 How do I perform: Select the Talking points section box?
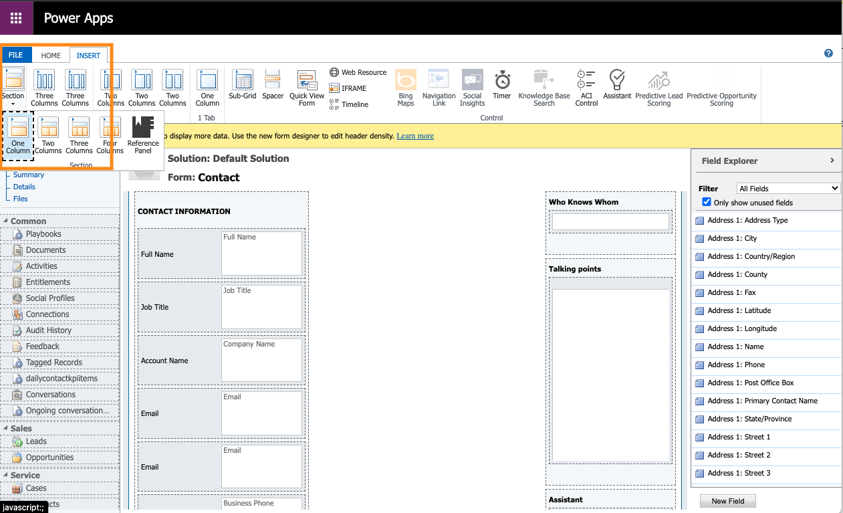[x=610, y=371]
